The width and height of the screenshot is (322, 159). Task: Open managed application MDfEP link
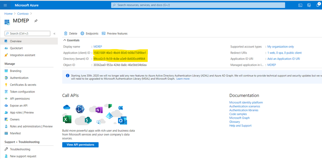pyautogui.click(x=272, y=65)
